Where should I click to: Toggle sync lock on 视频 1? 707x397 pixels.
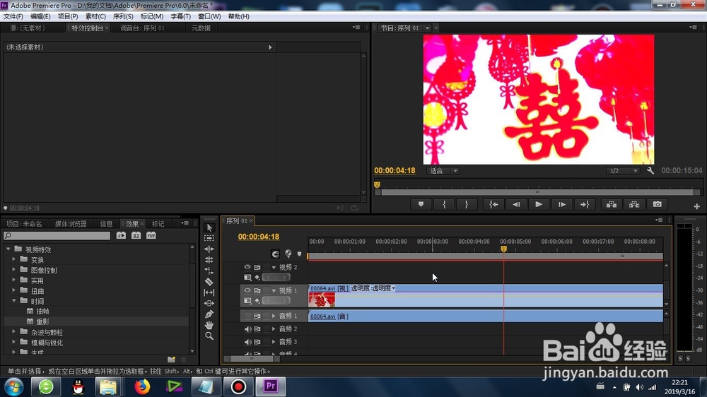point(257,290)
